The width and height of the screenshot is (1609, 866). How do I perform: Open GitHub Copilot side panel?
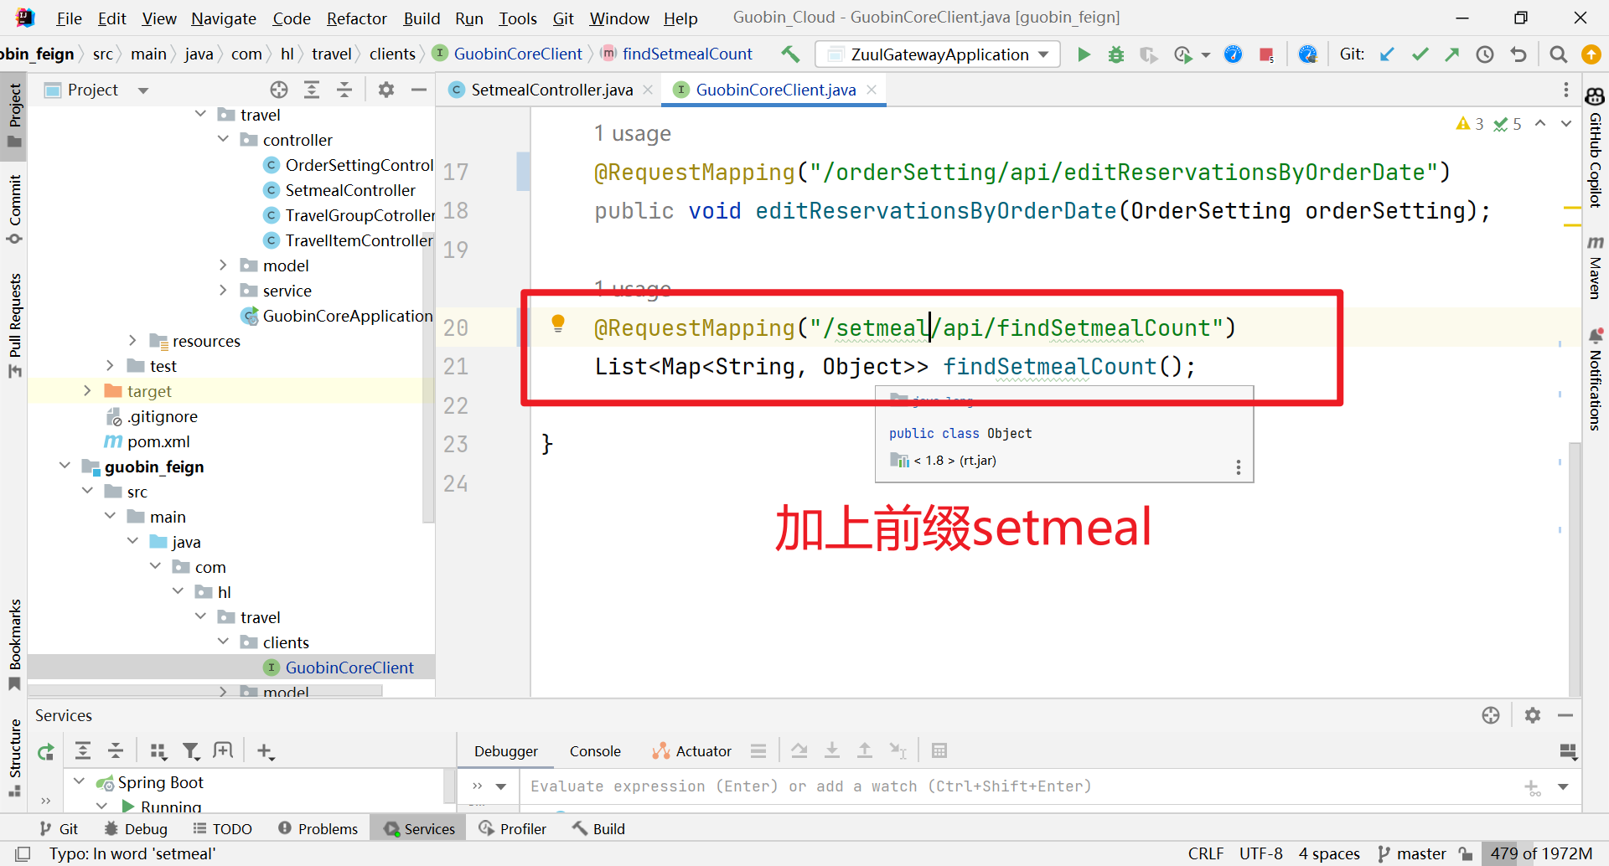coord(1595,148)
